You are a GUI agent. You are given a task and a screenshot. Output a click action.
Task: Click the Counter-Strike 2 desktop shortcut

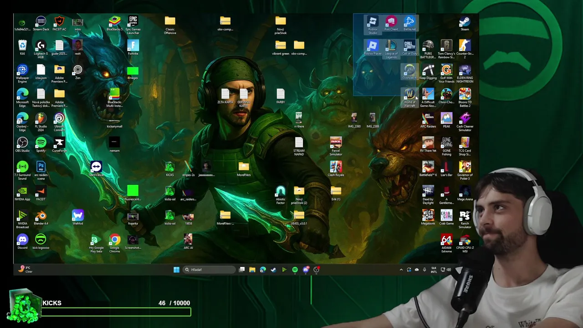tap(465, 50)
